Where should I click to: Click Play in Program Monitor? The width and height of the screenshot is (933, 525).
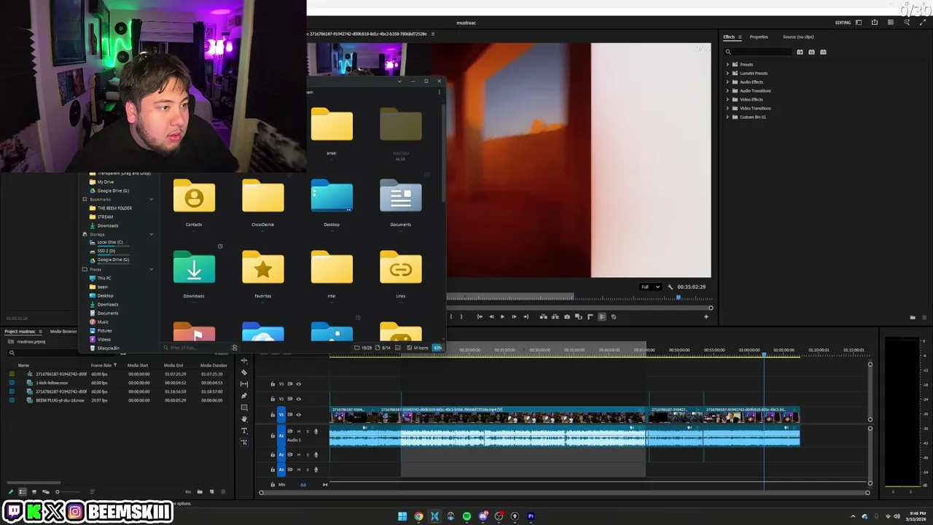tap(502, 316)
